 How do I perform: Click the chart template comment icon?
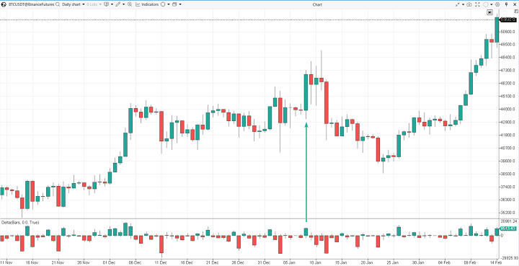click(x=106, y=4)
